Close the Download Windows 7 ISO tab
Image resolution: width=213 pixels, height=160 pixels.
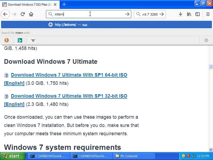[55, 5]
